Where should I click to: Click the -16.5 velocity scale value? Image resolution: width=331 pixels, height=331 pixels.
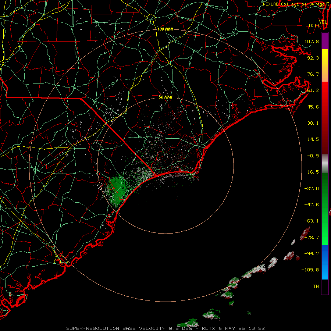pos(312,172)
